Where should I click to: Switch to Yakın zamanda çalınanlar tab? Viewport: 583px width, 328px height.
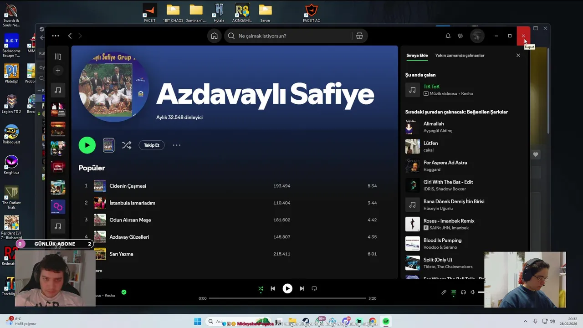460,55
